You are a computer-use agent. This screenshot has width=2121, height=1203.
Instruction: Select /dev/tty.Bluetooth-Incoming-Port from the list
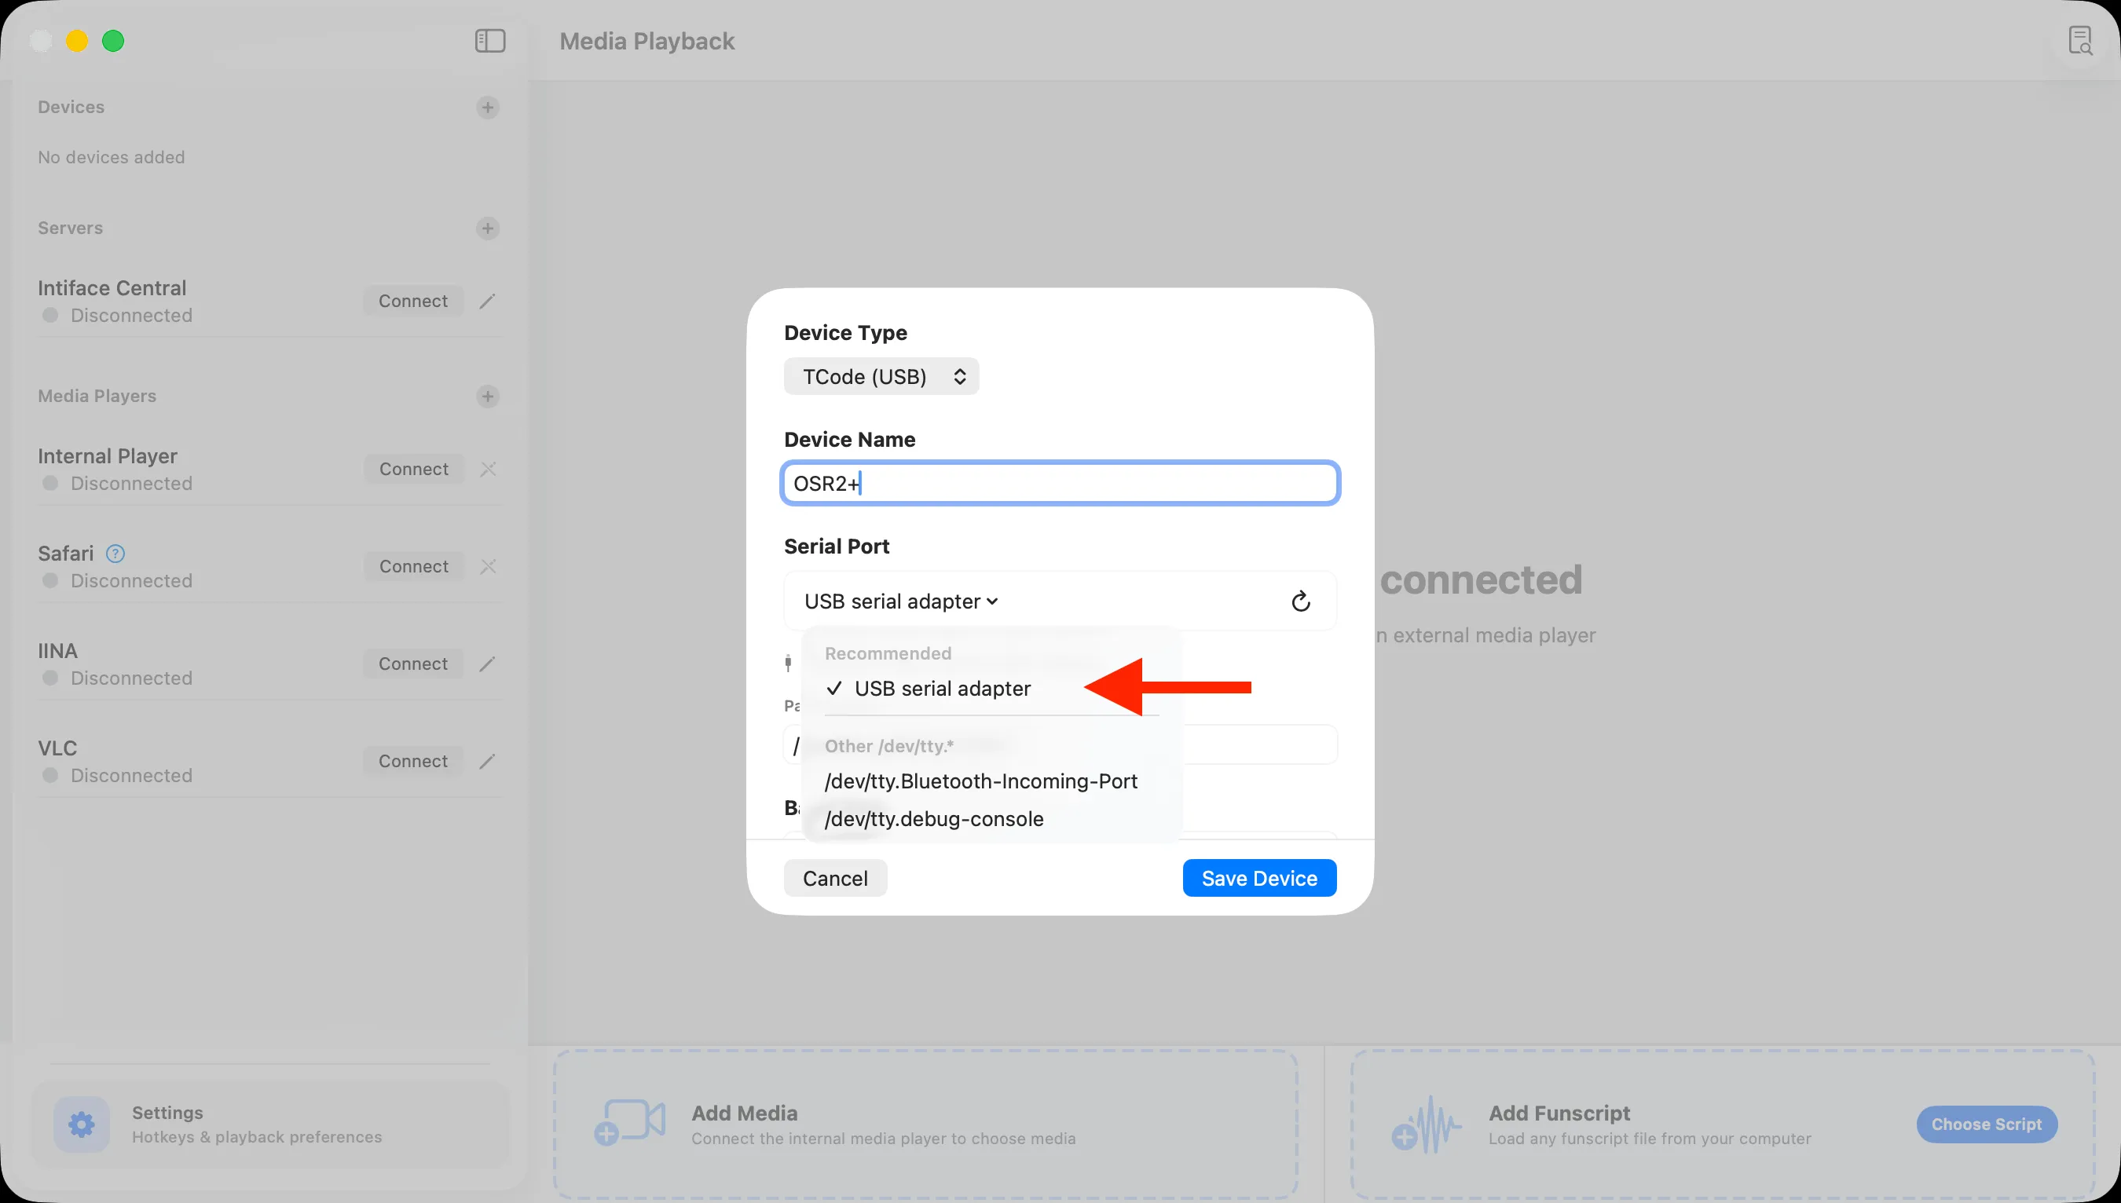(x=981, y=781)
